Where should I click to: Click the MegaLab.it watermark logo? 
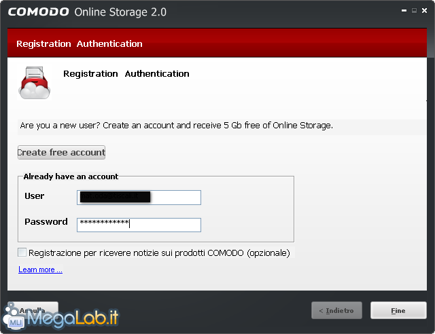pos(60,317)
